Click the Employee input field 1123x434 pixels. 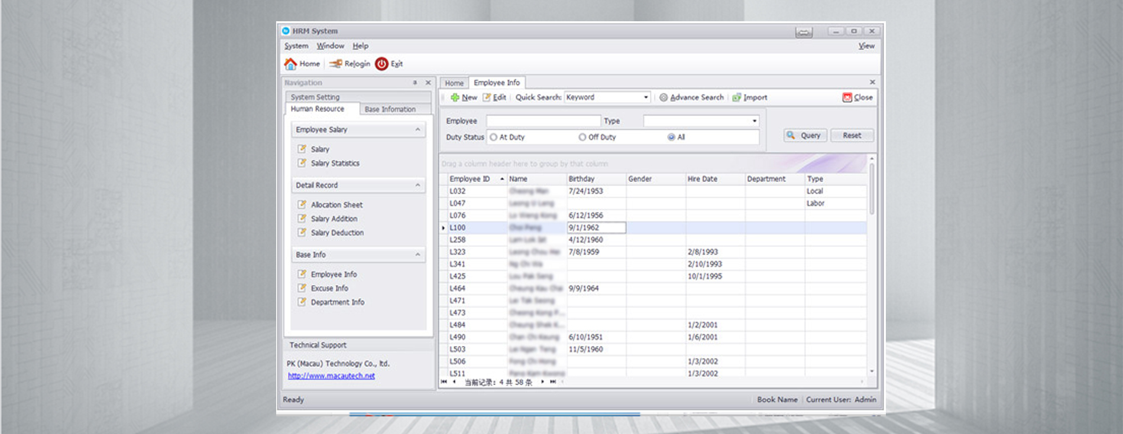(543, 121)
